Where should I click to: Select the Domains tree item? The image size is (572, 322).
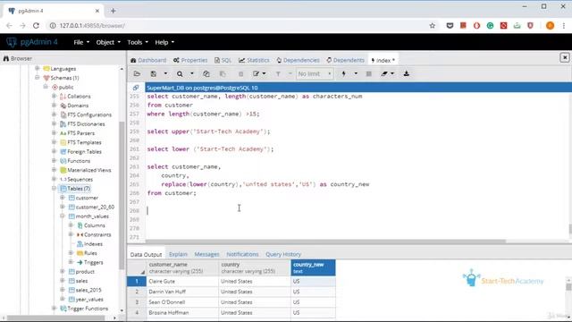[x=74, y=106]
